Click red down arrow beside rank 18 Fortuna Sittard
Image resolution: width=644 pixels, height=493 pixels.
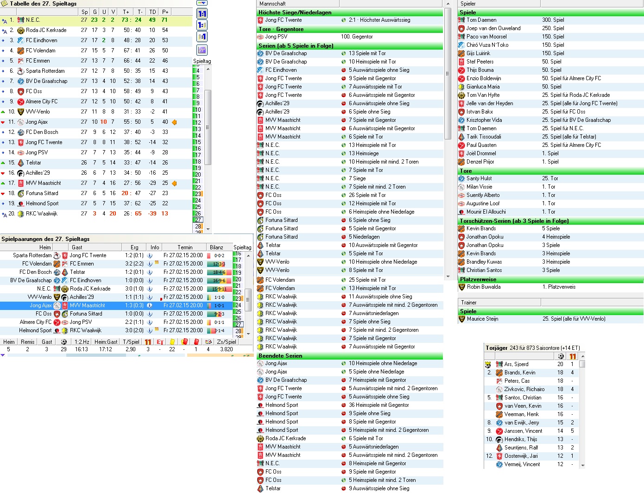coord(3,193)
